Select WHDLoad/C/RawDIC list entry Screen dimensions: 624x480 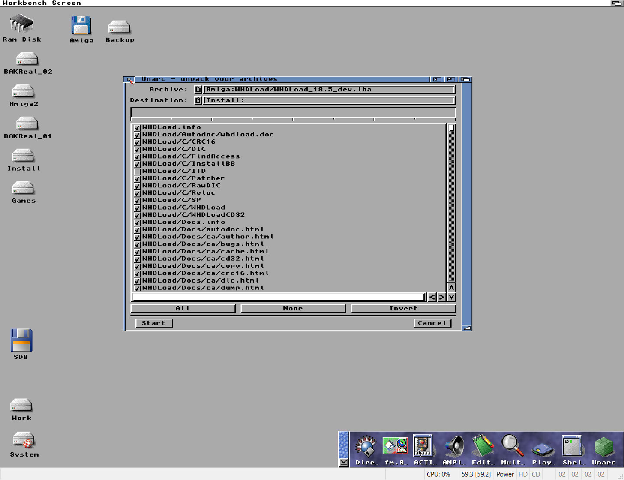click(x=181, y=186)
